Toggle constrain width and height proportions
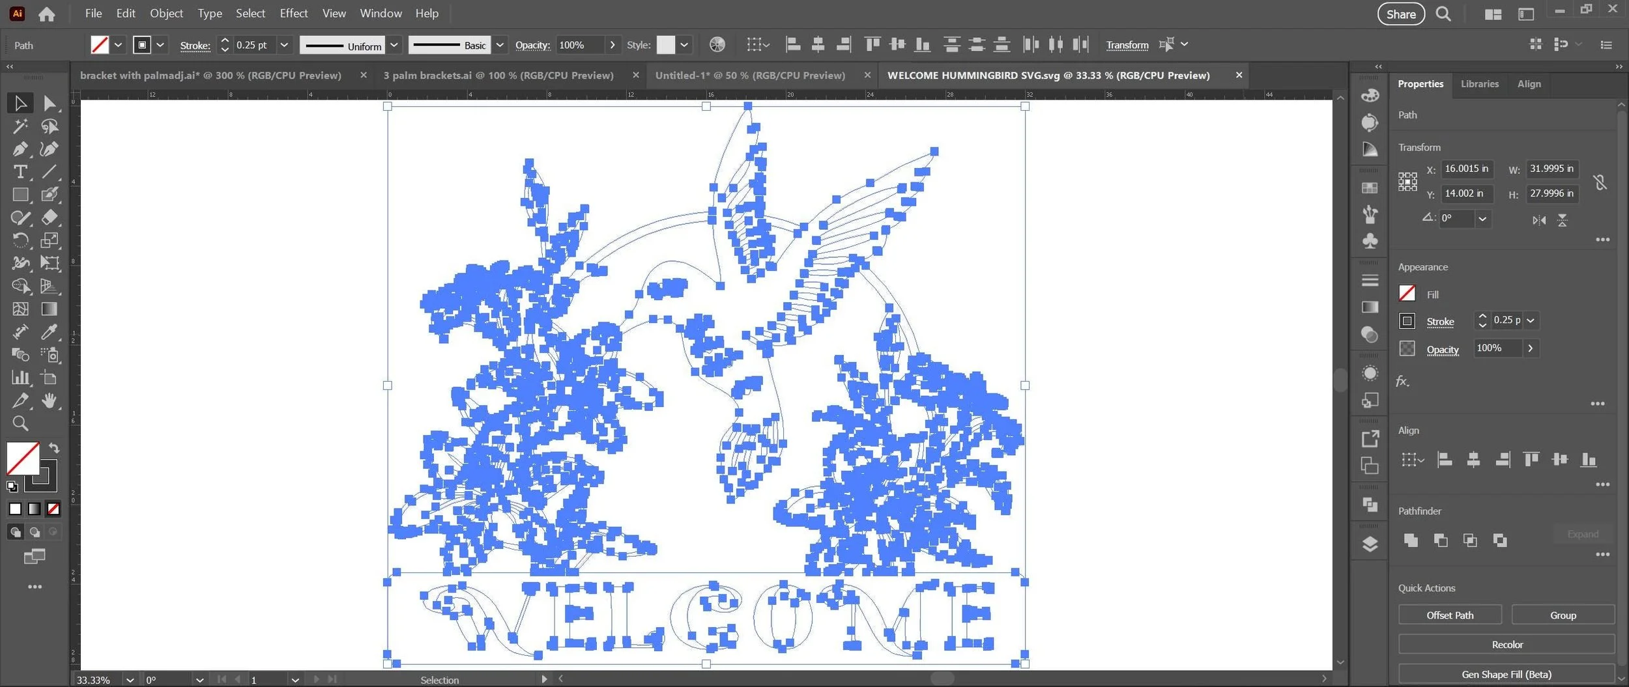 (x=1600, y=182)
